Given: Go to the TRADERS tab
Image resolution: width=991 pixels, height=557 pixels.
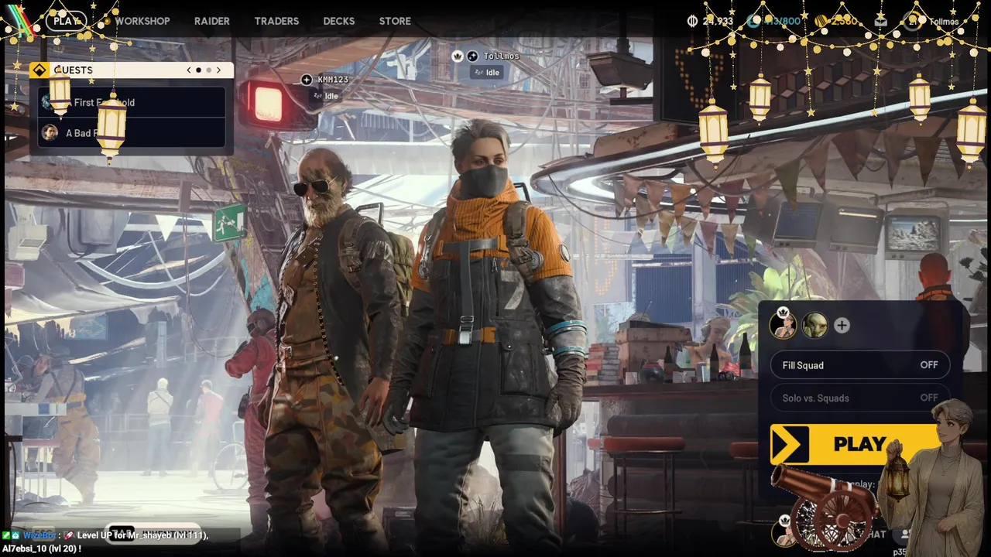Looking at the screenshot, I should (276, 21).
